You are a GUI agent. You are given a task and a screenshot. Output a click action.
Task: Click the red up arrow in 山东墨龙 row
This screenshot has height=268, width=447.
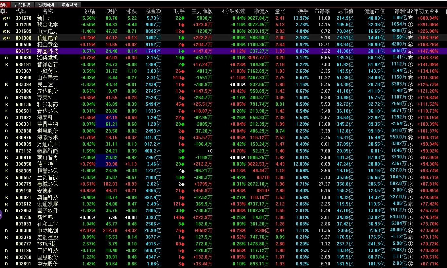(x=183, y=78)
